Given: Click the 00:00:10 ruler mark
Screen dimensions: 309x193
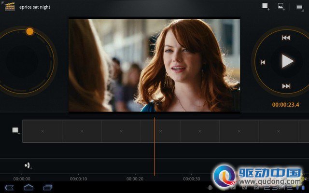Looking at the screenshot, I should [x=78, y=179].
